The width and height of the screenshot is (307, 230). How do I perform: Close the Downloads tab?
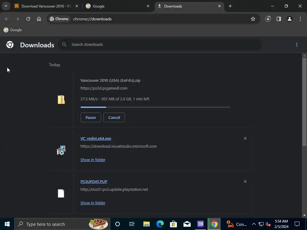click(x=219, y=6)
